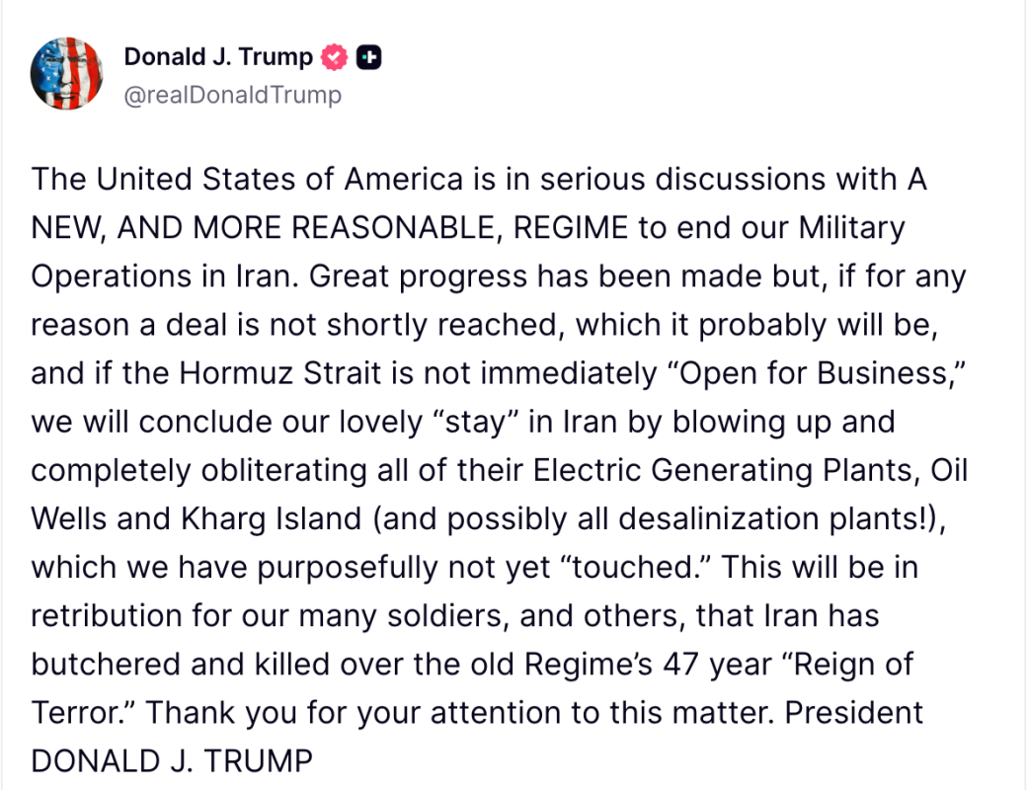This screenshot has width=1027, height=790.
Task: Click the closing "DONALD J. TRUMP" signature
Action: (172, 760)
